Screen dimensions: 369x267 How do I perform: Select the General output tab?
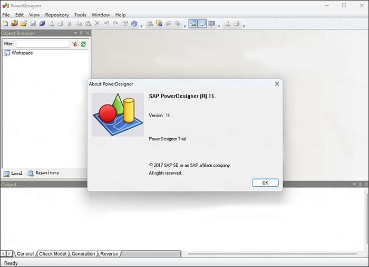(25, 254)
